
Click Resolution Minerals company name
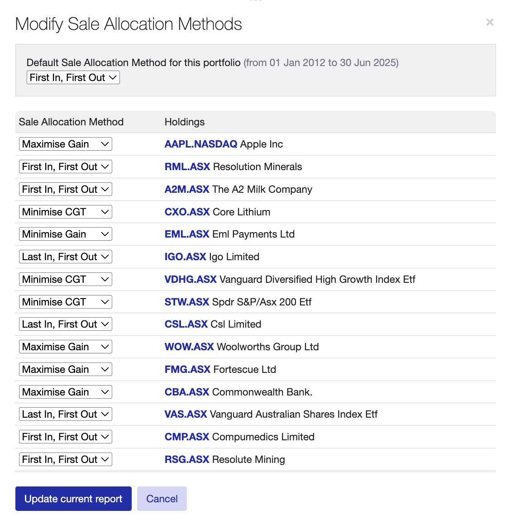point(257,167)
